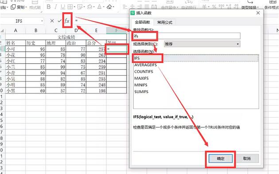Click the fx insert function icon
279x174 pixels.
click(67, 21)
